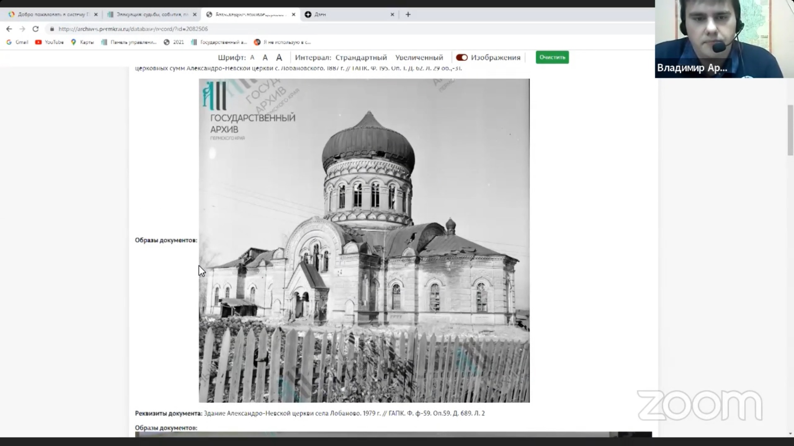Open the Карты maps bookmark

(x=83, y=42)
